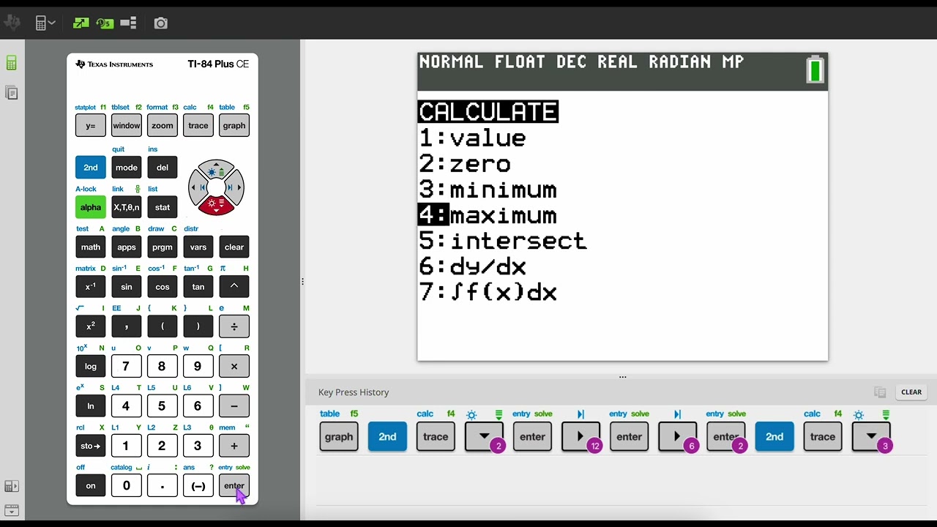Click the X,T,θ,n key on the calculator
This screenshot has width=937, height=527.
(x=127, y=207)
